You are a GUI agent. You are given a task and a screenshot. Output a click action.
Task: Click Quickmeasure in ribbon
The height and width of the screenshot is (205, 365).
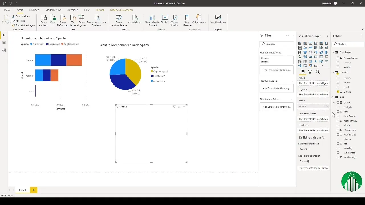[x=199, y=19]
